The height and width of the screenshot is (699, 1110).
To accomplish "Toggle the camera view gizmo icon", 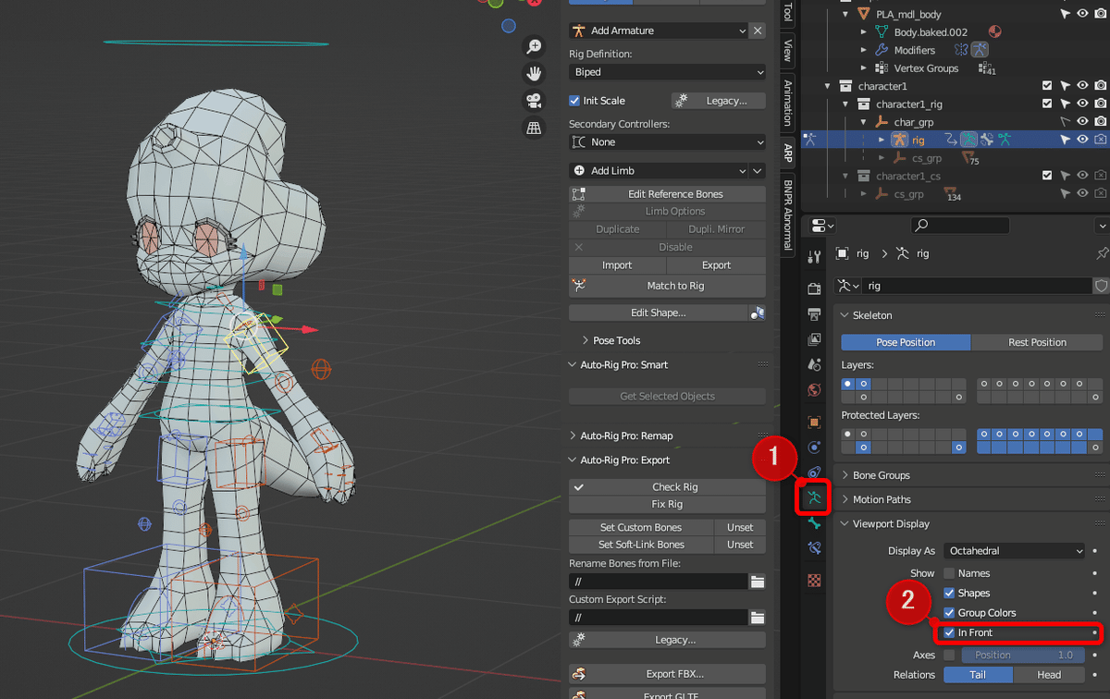I will [534, 101].
